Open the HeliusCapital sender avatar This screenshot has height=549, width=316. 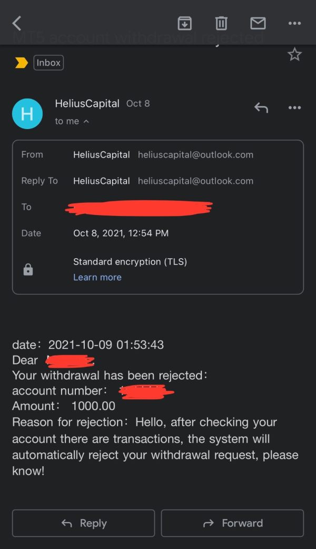(27, 114)
